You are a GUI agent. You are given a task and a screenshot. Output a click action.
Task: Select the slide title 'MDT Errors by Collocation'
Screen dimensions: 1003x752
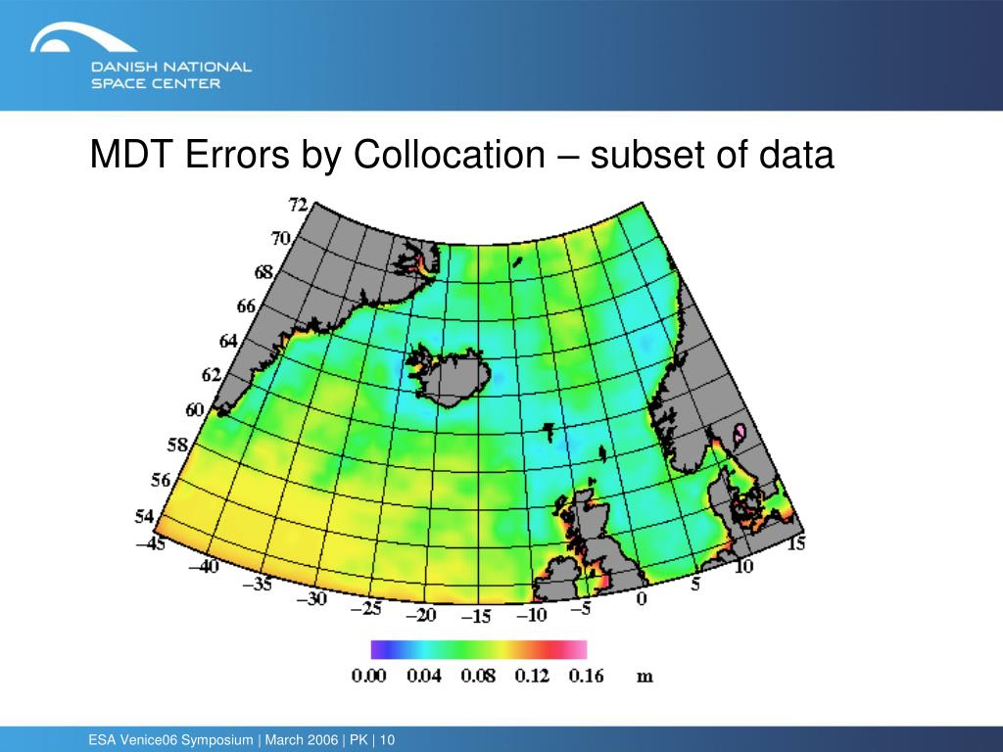(x=317, y=154)
